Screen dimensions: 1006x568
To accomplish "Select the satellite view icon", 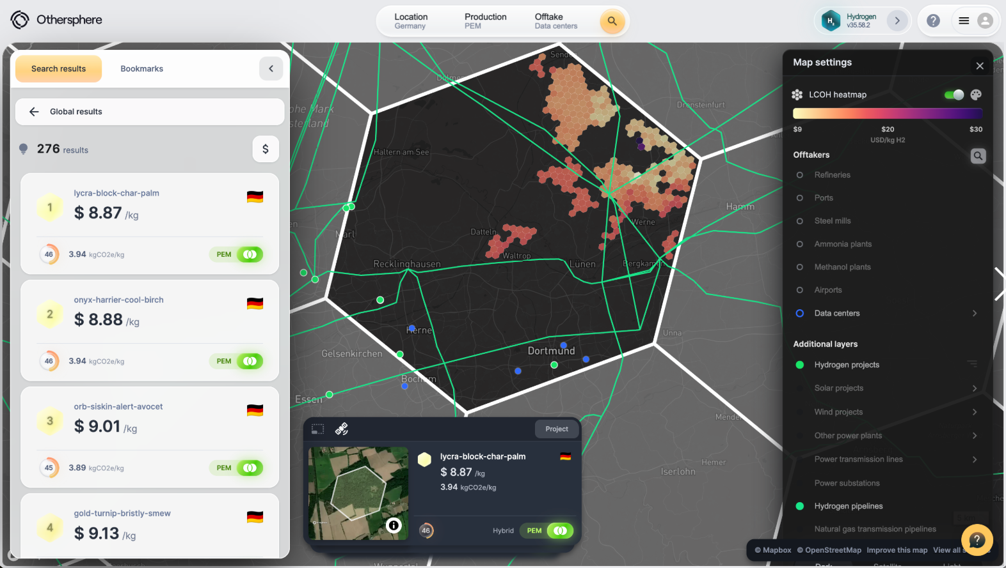I will click(x=342, y=429).
